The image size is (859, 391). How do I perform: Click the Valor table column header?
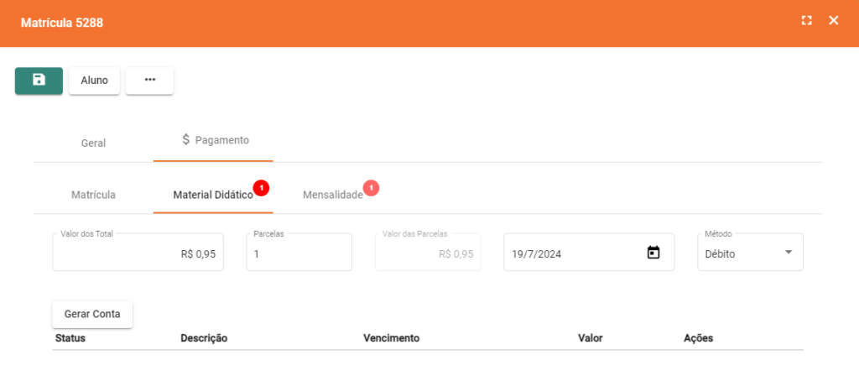coord(591,338)
